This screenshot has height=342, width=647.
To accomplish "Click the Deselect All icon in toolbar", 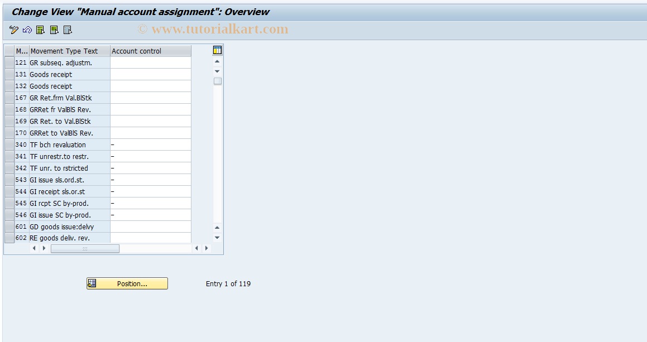I will click(68, 30).
